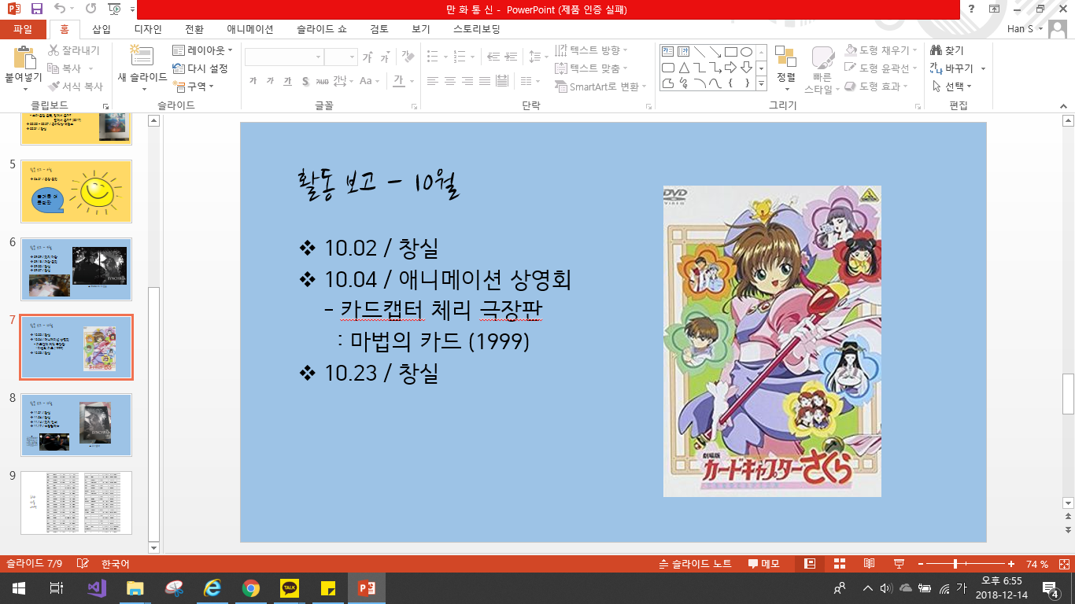Select slide 8 thumbnail in slide panel
This screenshot has width=1075, height=604.
point(76,425)
